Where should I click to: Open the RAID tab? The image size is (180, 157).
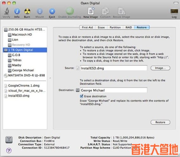(129, 27)
